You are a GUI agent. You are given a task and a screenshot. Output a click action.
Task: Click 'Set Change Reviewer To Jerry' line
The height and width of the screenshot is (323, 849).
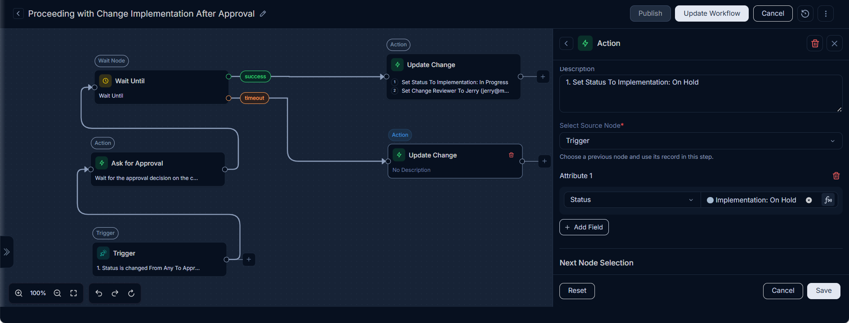(x=455, y=91)
